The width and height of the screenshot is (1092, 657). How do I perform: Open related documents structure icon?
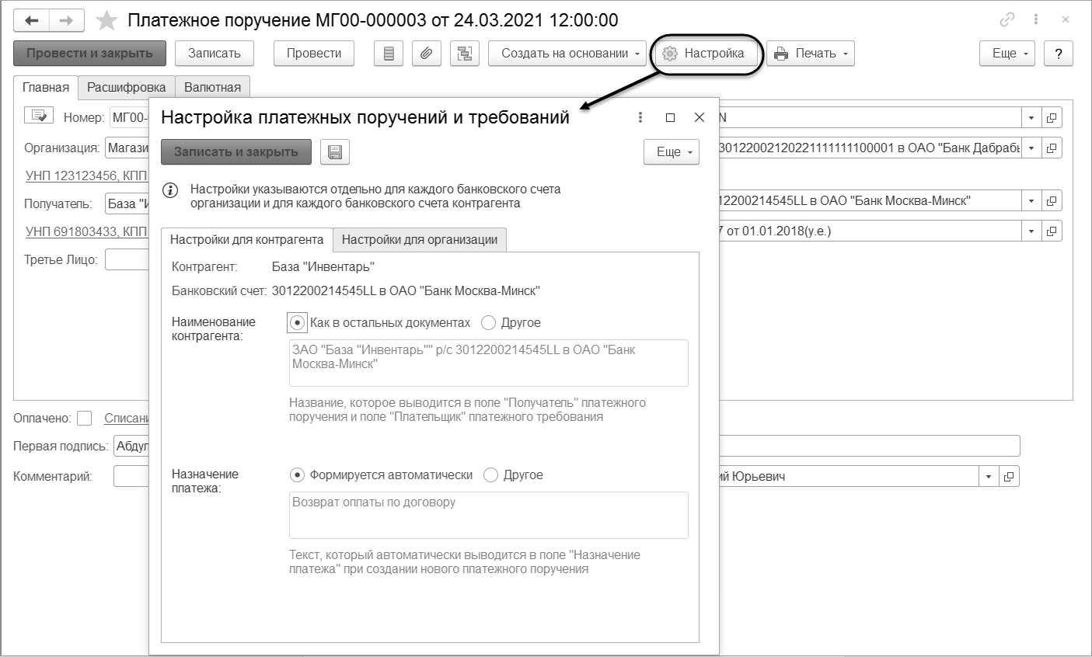point(465,54)
